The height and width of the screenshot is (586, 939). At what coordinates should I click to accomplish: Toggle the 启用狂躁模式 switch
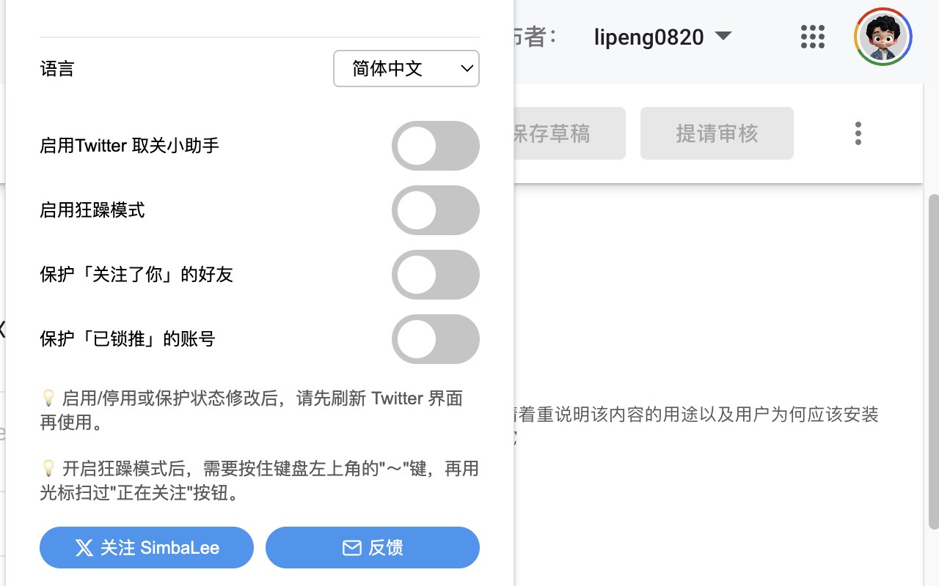435,210
